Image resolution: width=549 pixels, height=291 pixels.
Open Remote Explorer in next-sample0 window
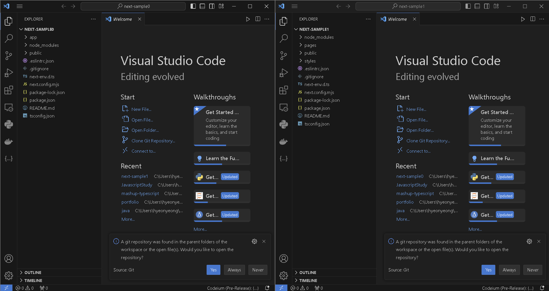pos(9,107)
